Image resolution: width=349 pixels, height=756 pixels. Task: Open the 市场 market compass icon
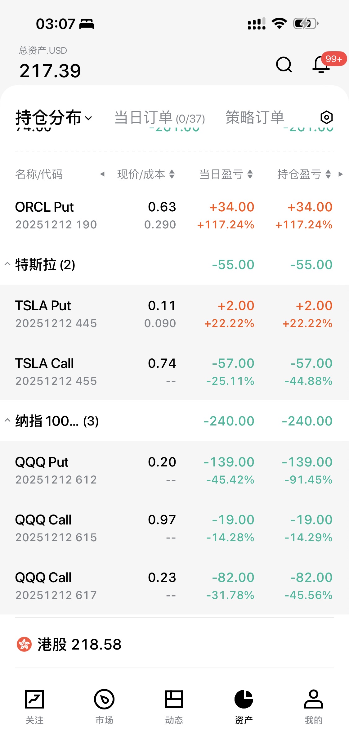click(104, 700)
